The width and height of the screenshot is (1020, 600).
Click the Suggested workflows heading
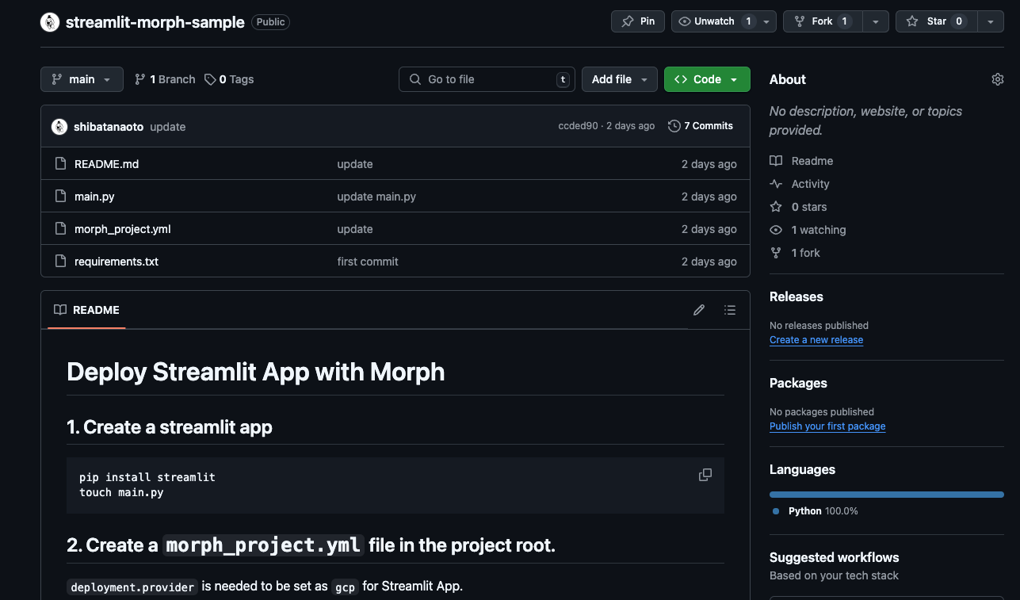click(835, 557)
